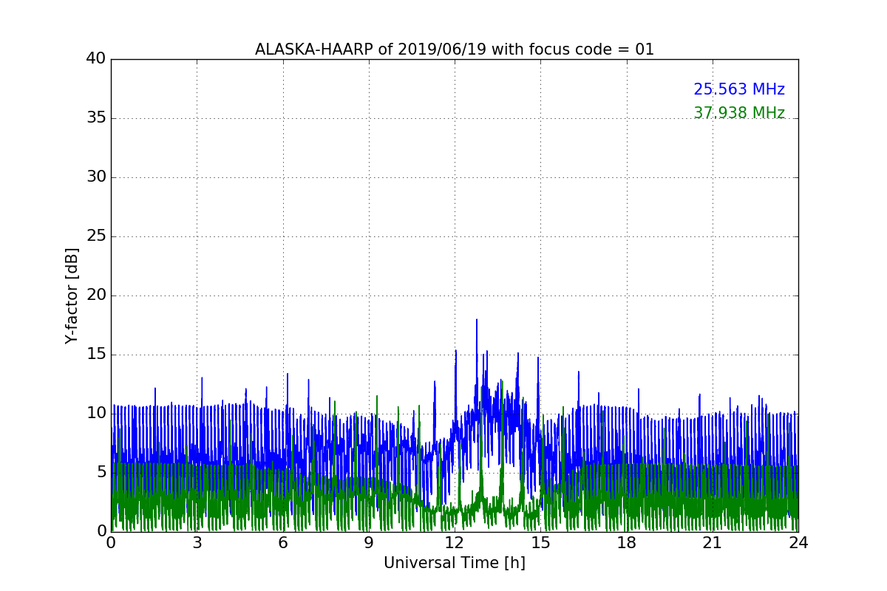This screenshot has width=887, height=591.
Task: Click the x-axis tick label 21
Action: (x=713, y=543)
